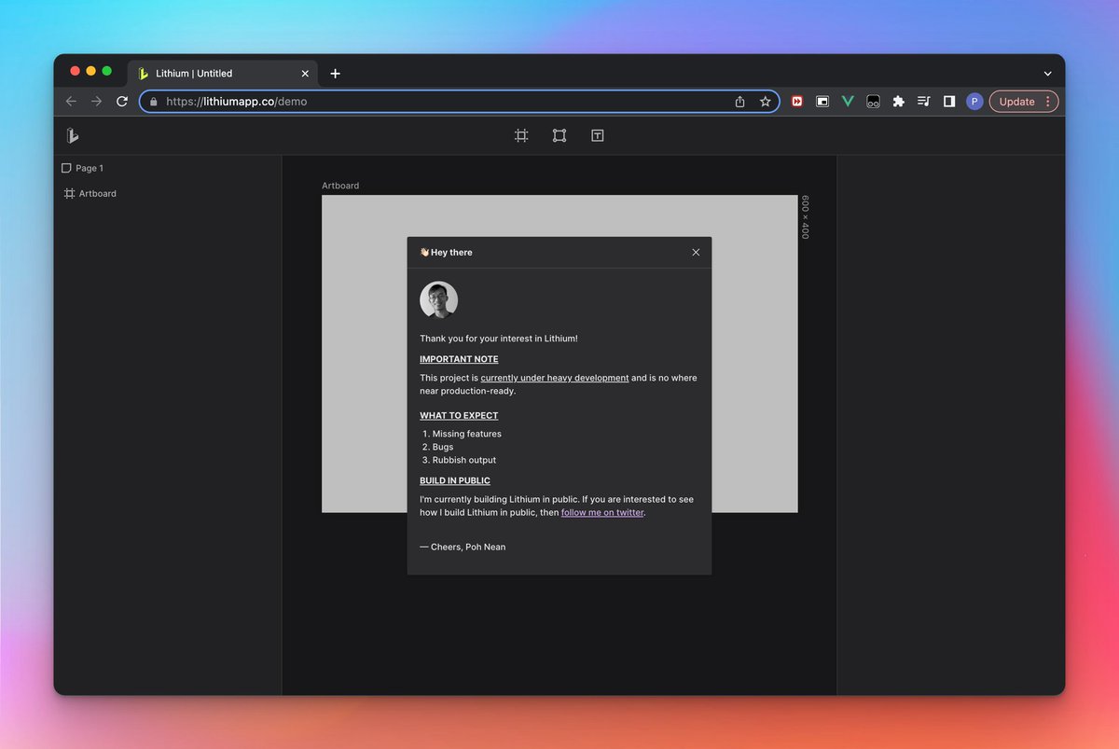Select the Lithium | Untitled browser tab
Screen dimensions: 1119x749
pyautogui.click(x=224, y=74)
